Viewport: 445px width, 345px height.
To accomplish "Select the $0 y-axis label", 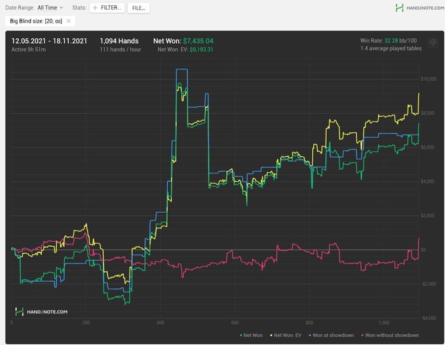I will pos(423,250).
